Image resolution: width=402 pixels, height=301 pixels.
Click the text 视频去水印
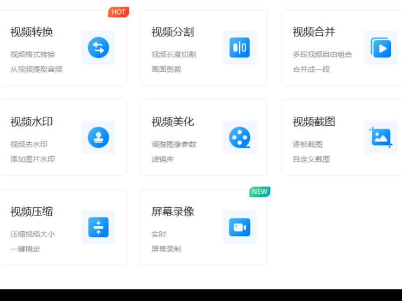(x=29, y=144)
